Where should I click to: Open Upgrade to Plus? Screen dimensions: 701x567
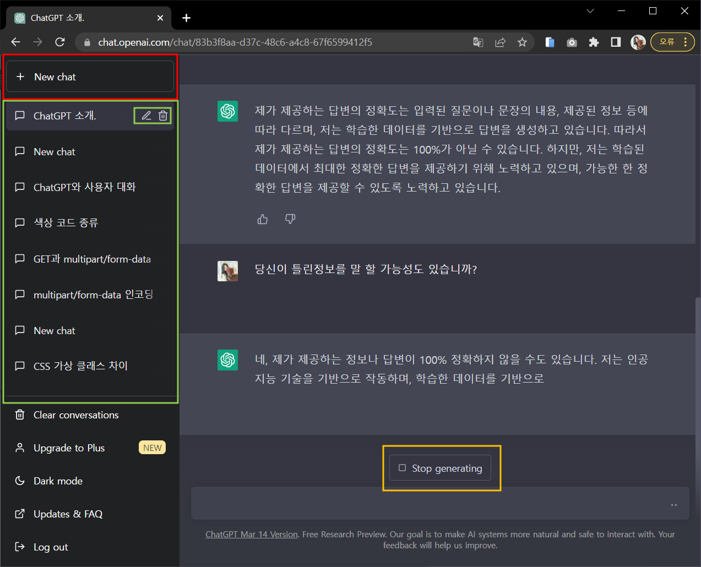click(90, 448)
